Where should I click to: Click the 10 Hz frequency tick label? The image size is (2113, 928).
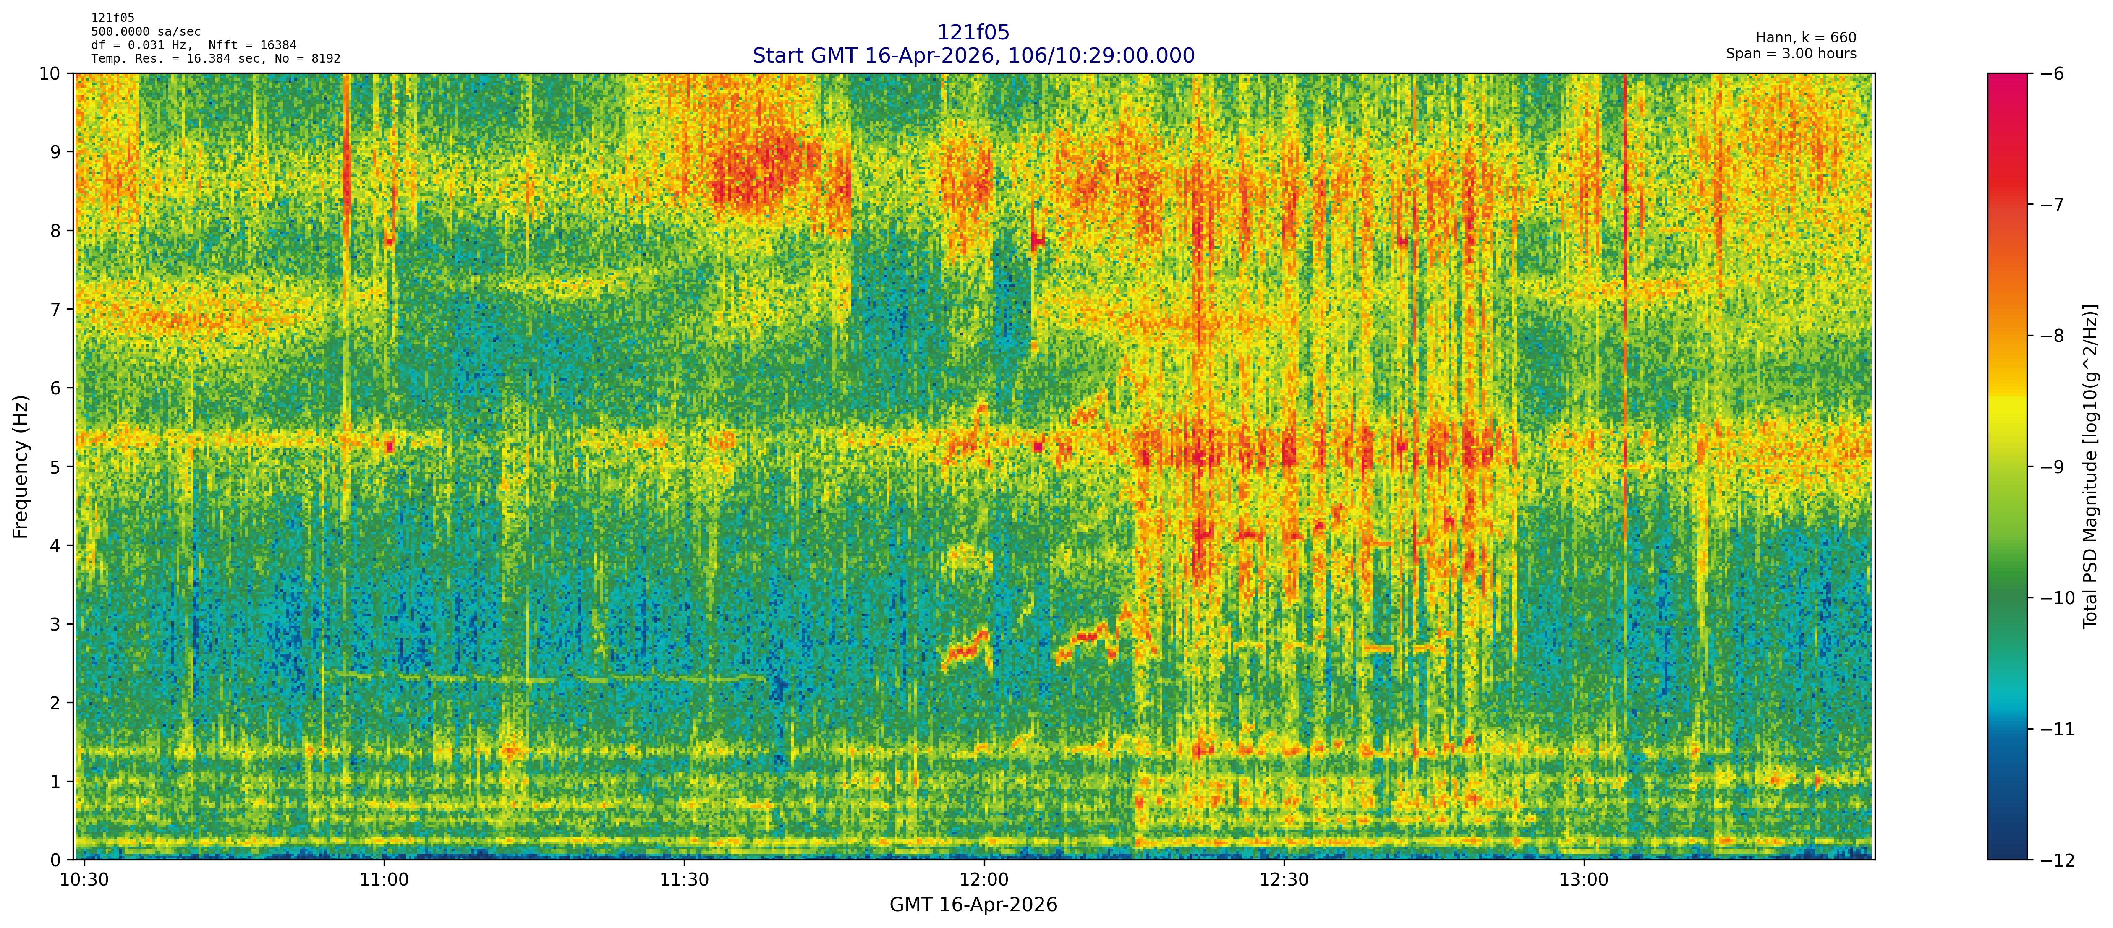pos(50,74)
